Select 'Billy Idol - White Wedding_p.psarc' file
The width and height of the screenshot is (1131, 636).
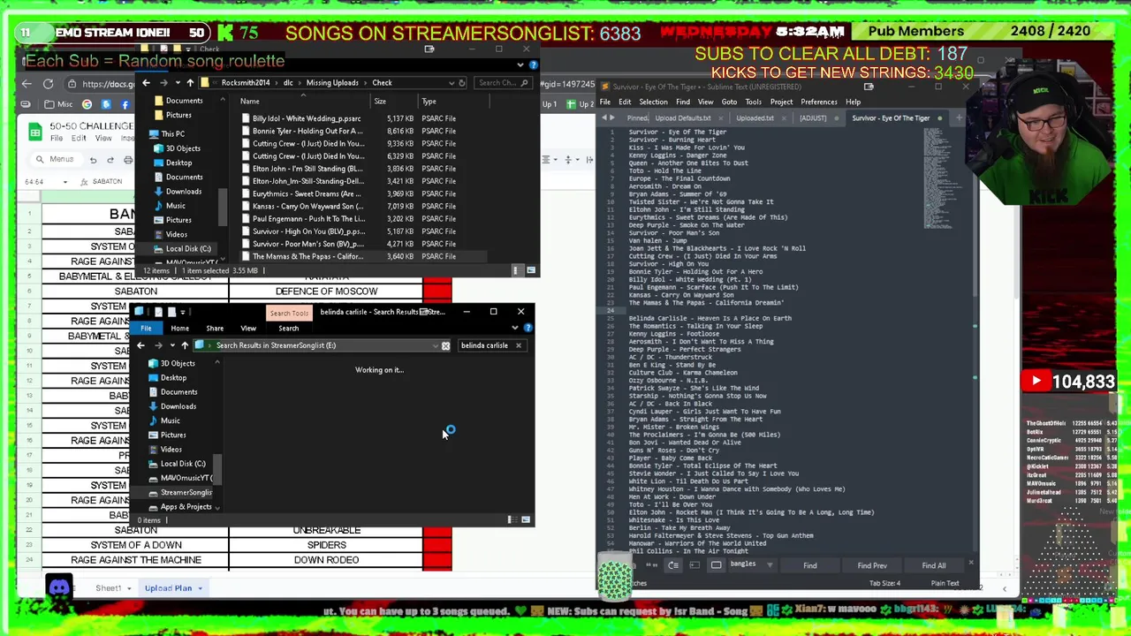tap(307, 118)
